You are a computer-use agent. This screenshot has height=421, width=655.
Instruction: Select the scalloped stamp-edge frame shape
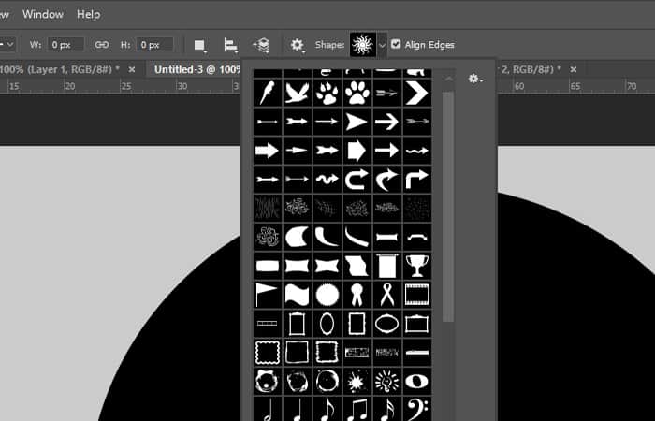pos(268,353)
